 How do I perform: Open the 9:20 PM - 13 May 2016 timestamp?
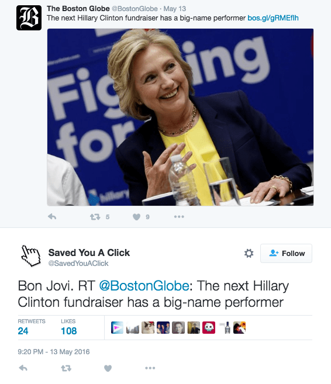click(x=54, y=352)
